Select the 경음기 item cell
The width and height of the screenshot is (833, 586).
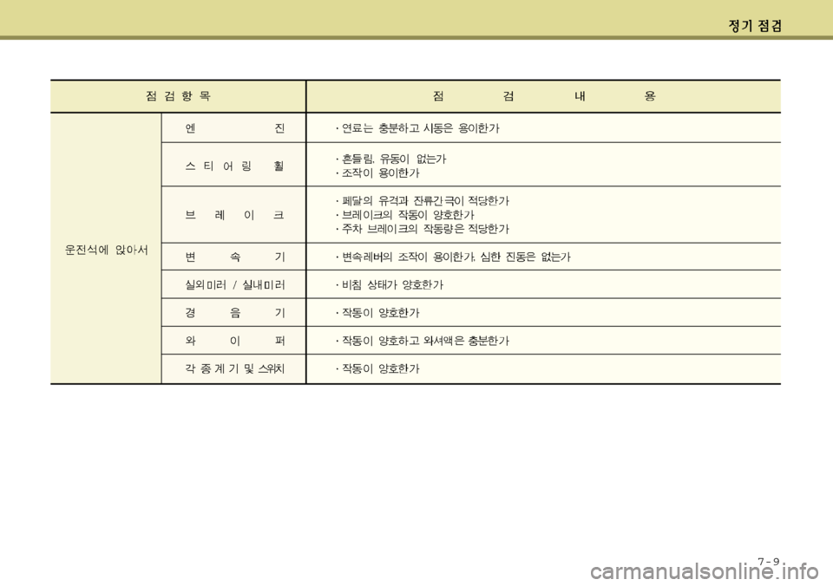pyautogui.click(x=234, y=313)
